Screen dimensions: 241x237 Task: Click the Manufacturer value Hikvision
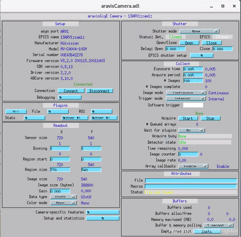(69, 43)
